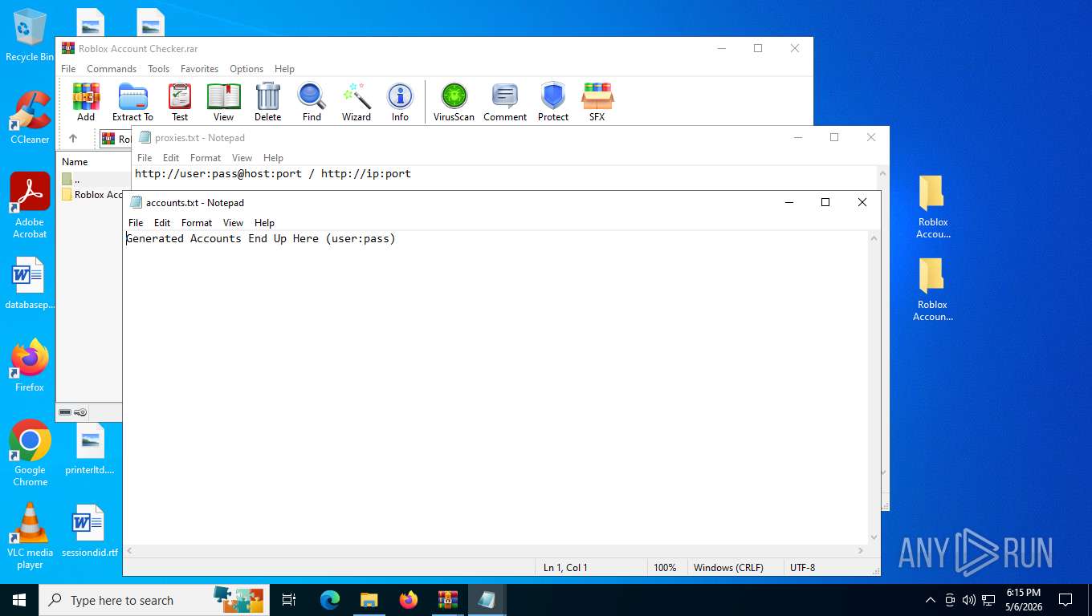Open the upper Roblox Accou... desktop folder

click(x=933, y=207)
